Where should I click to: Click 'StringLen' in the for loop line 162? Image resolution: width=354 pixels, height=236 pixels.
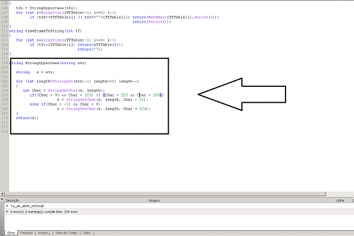click(63, 81)
